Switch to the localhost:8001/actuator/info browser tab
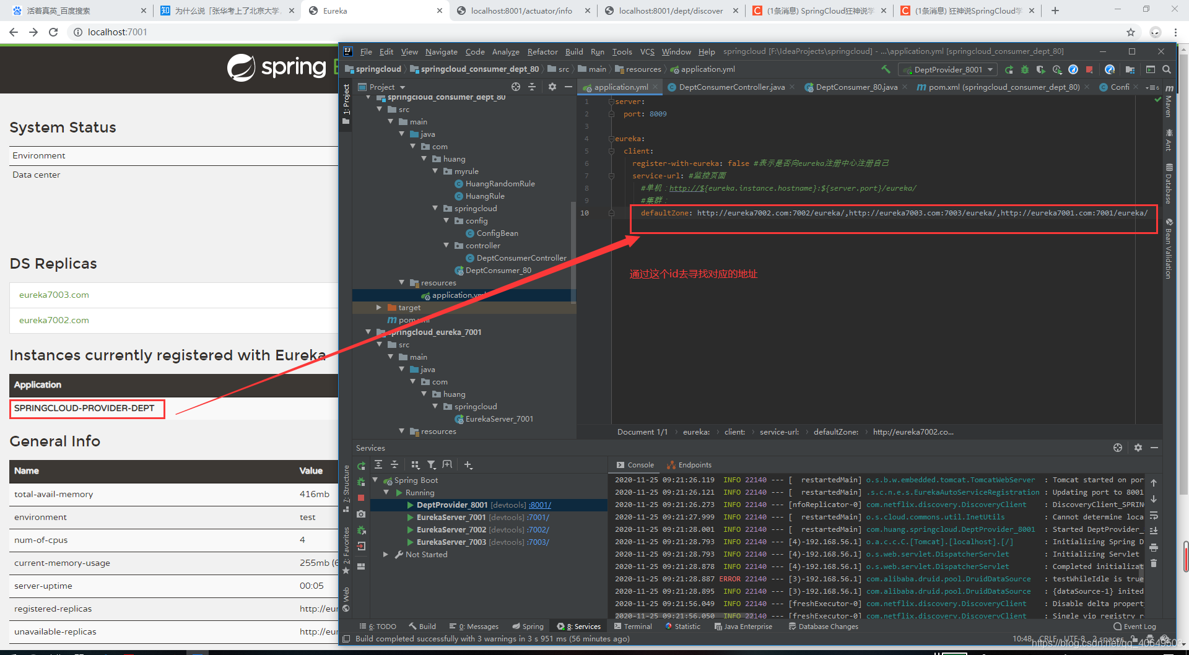 point(521,11)
